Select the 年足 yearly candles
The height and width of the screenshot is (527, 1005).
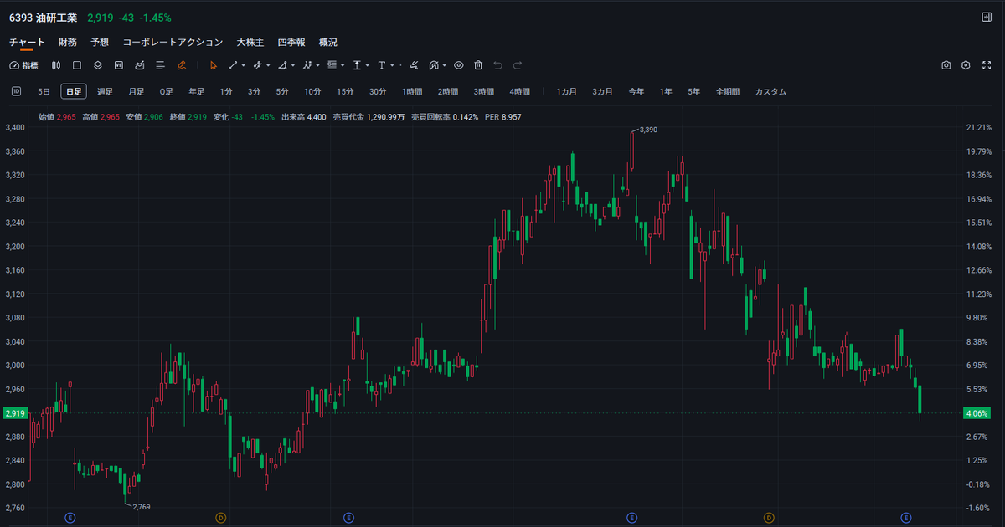point(197,92)
